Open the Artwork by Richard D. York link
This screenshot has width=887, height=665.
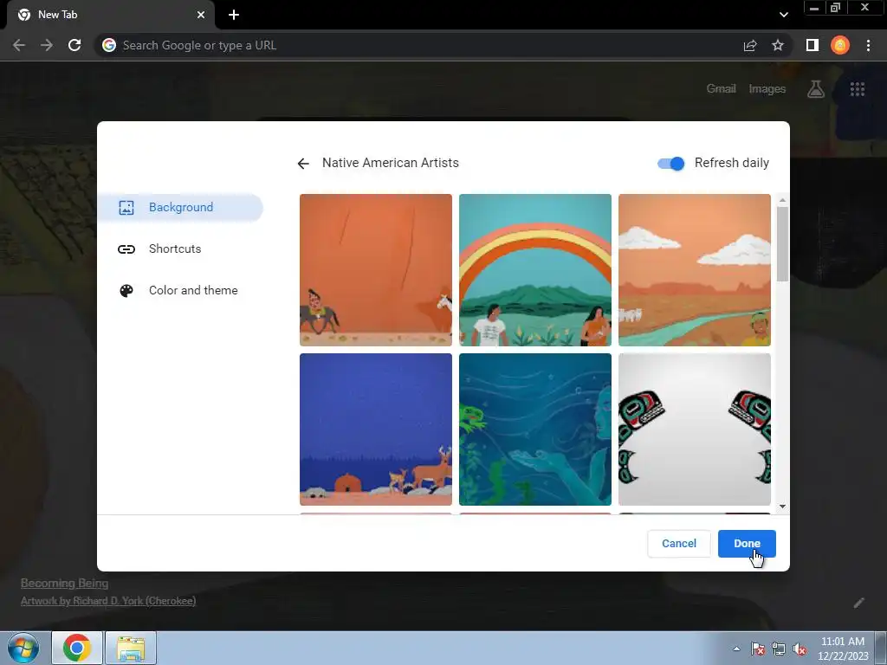point(108,601)
